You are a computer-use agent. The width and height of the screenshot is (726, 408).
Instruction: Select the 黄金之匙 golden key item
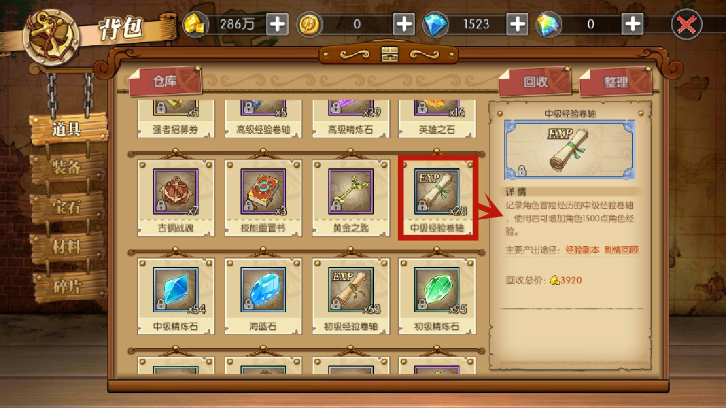tap(351, 191)
